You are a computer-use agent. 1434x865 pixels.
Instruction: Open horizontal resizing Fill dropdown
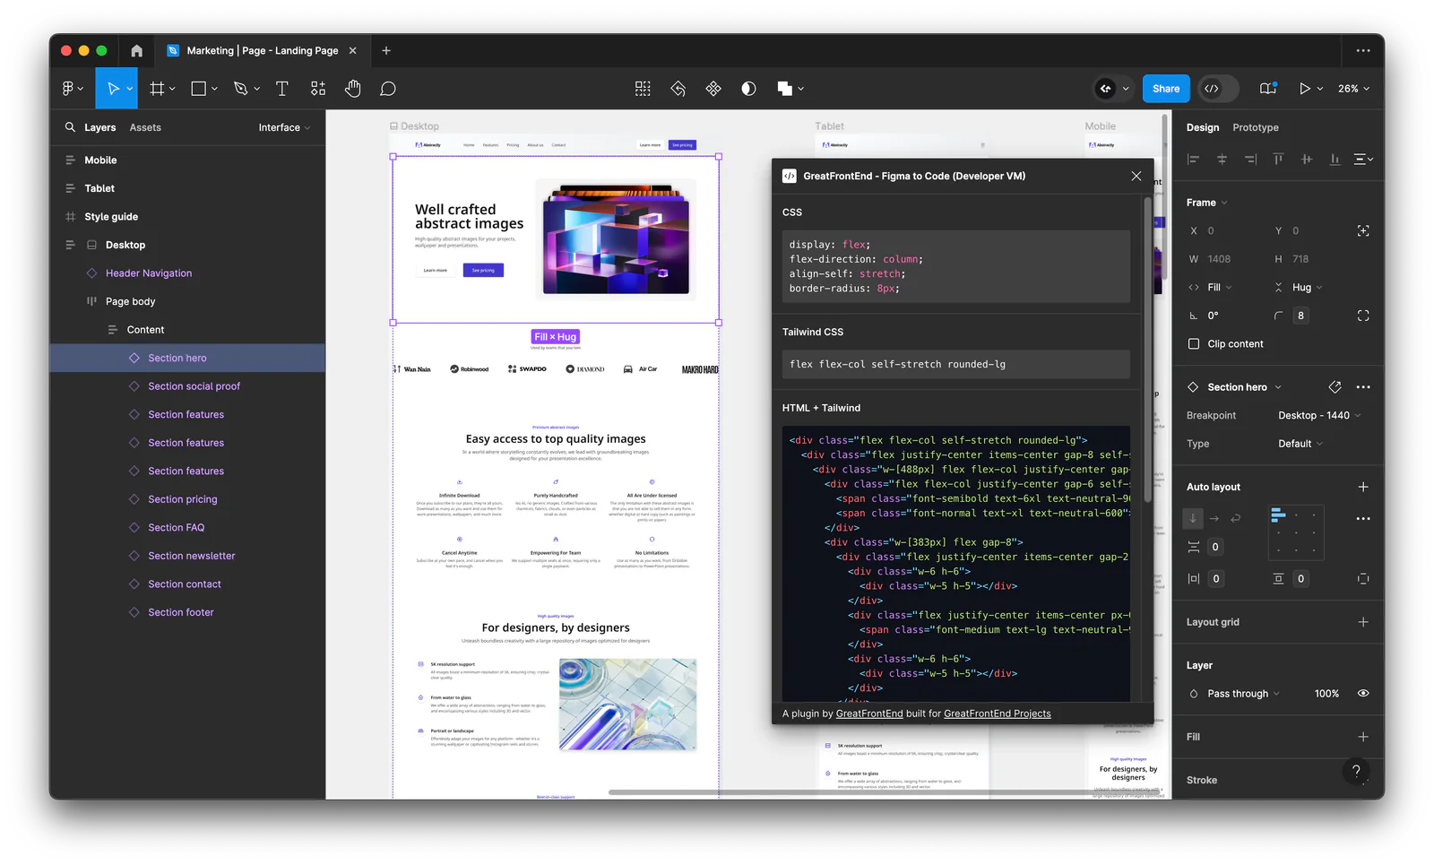pyautogui.click(x=1219, y=288)
